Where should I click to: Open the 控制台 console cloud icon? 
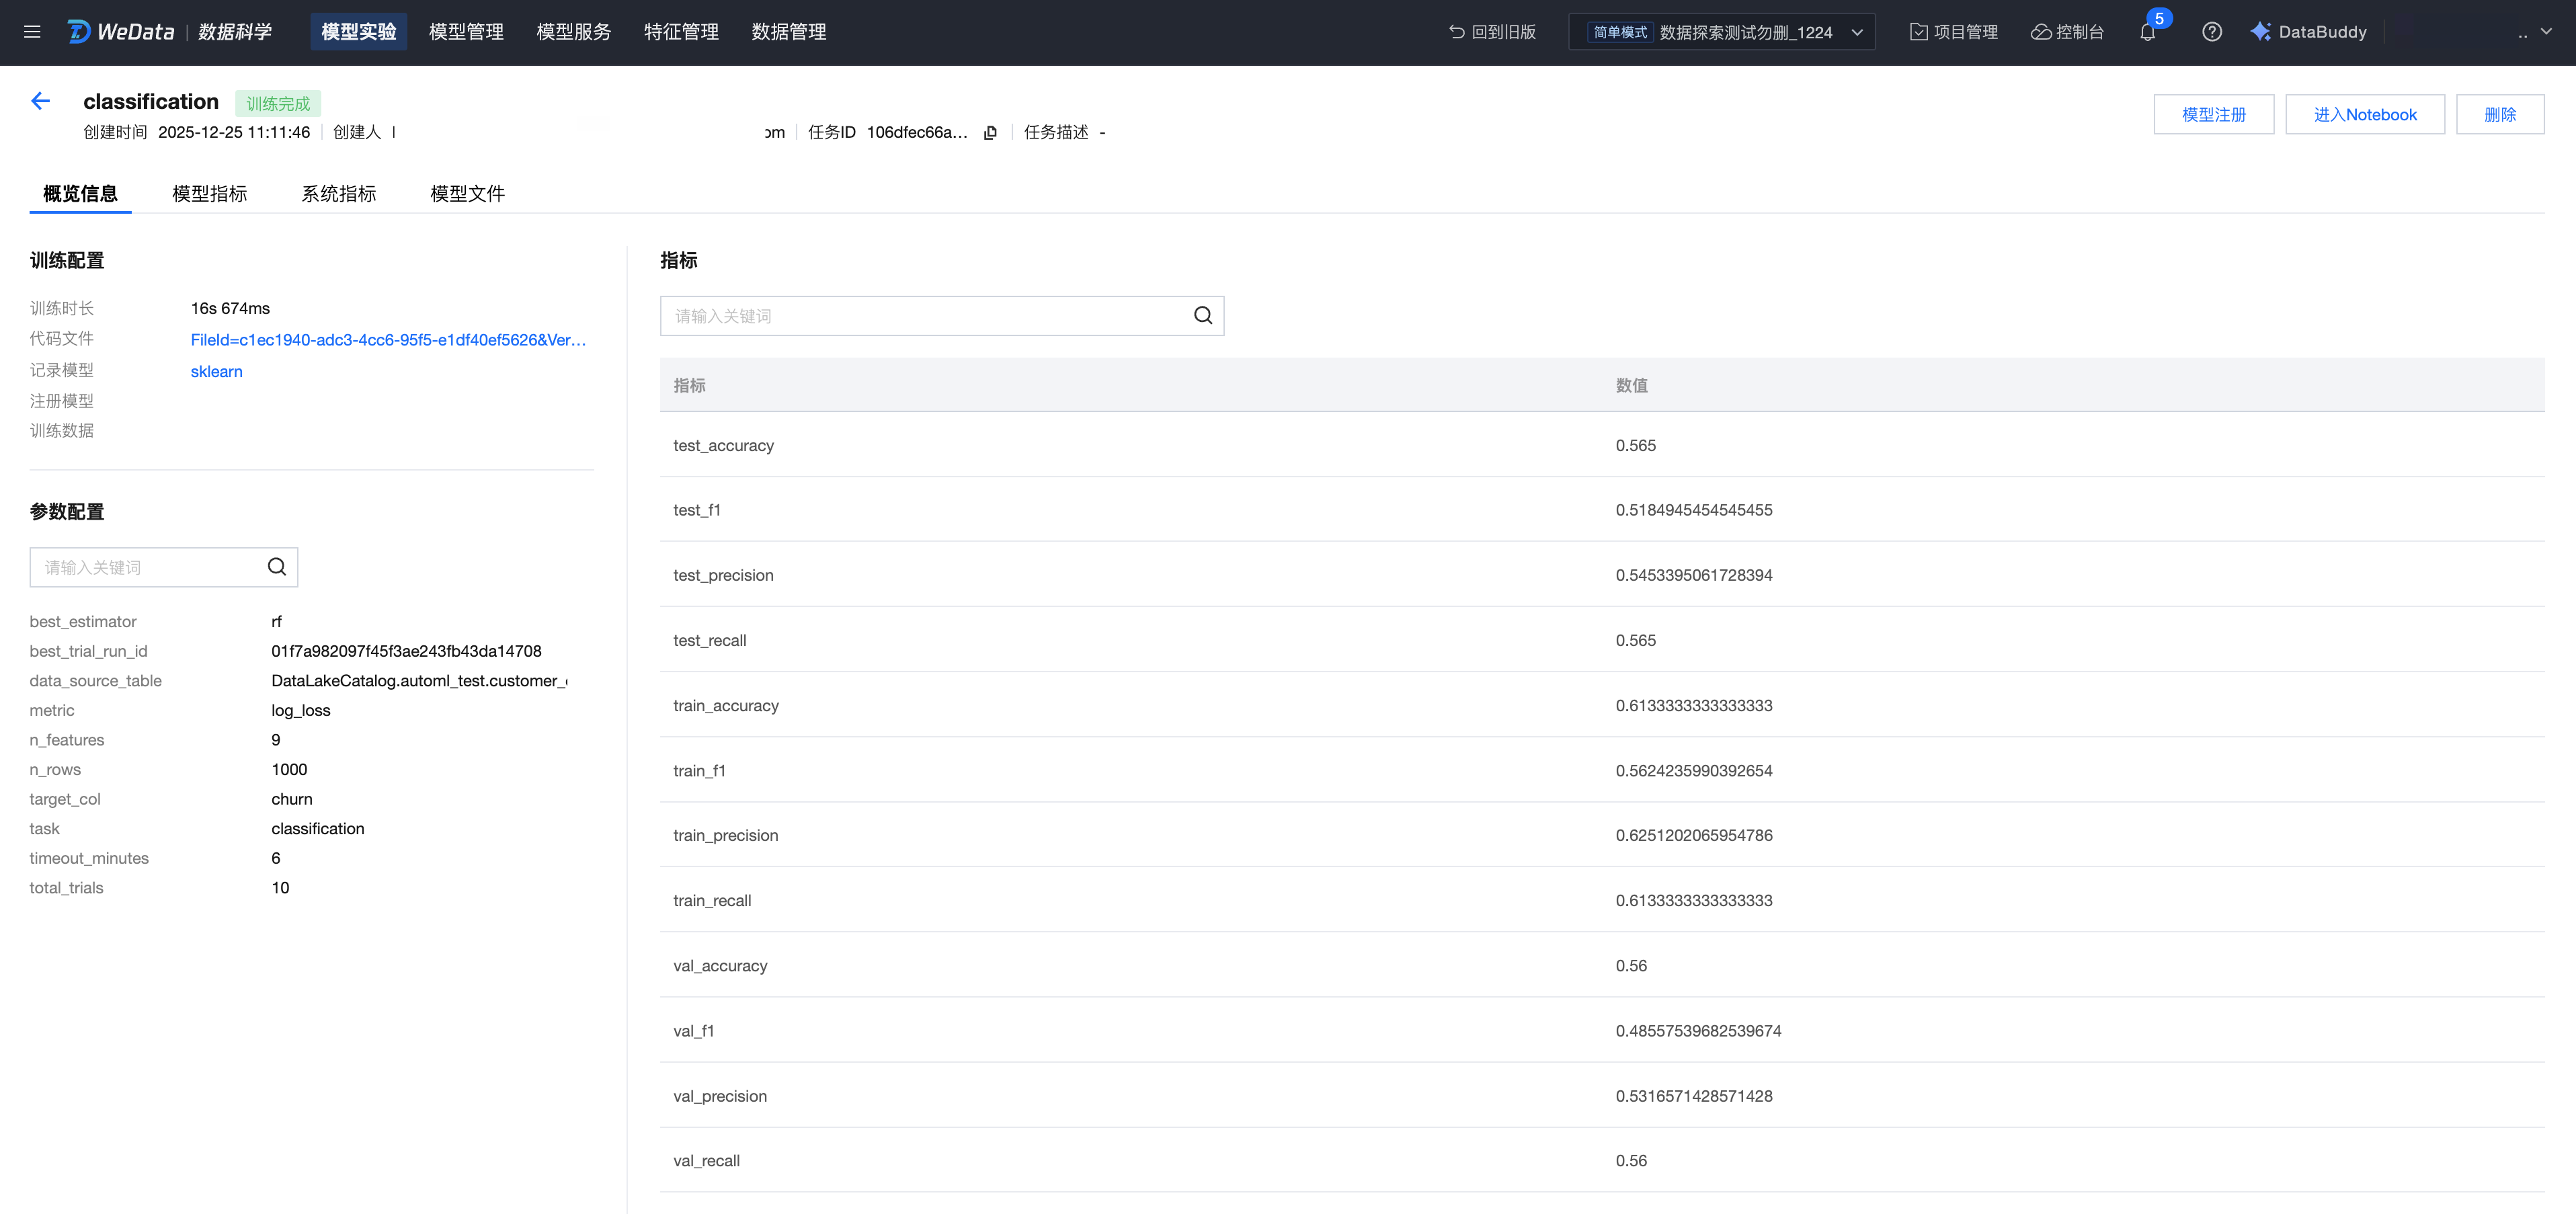(2067, 32)
